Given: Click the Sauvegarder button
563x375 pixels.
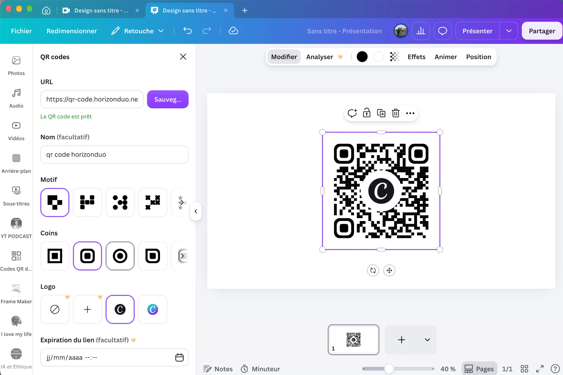Looking at the screenshot, I should pyautogui.click(x=168, y=99).
